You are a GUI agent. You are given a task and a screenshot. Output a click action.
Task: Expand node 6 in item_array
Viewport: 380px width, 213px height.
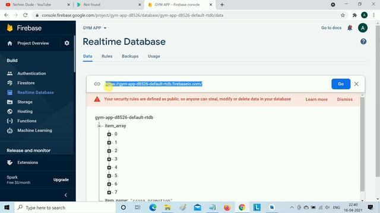click(109, 184)
